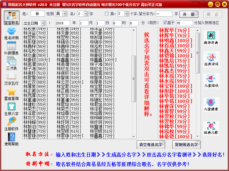Open the 经典诗词 poetry icon
This screenshot has height=171, width=229.
211,59
